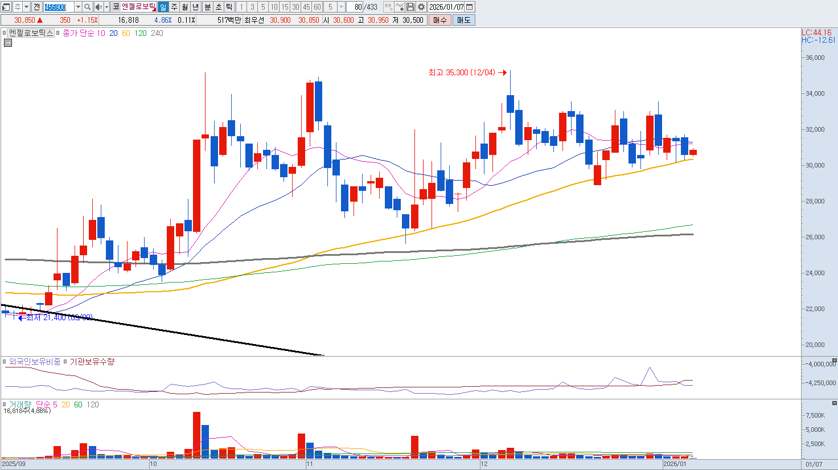This screenshot has height=470, width=838.
Task: Switch chart to 분 (minute) period
Action: [x=207, y=7]
